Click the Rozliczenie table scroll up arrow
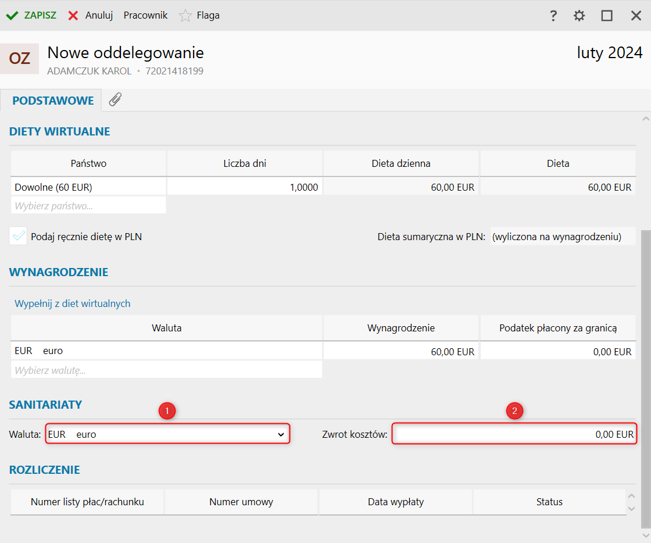Viewport: 651px width, 543px height. coord(631,496)
